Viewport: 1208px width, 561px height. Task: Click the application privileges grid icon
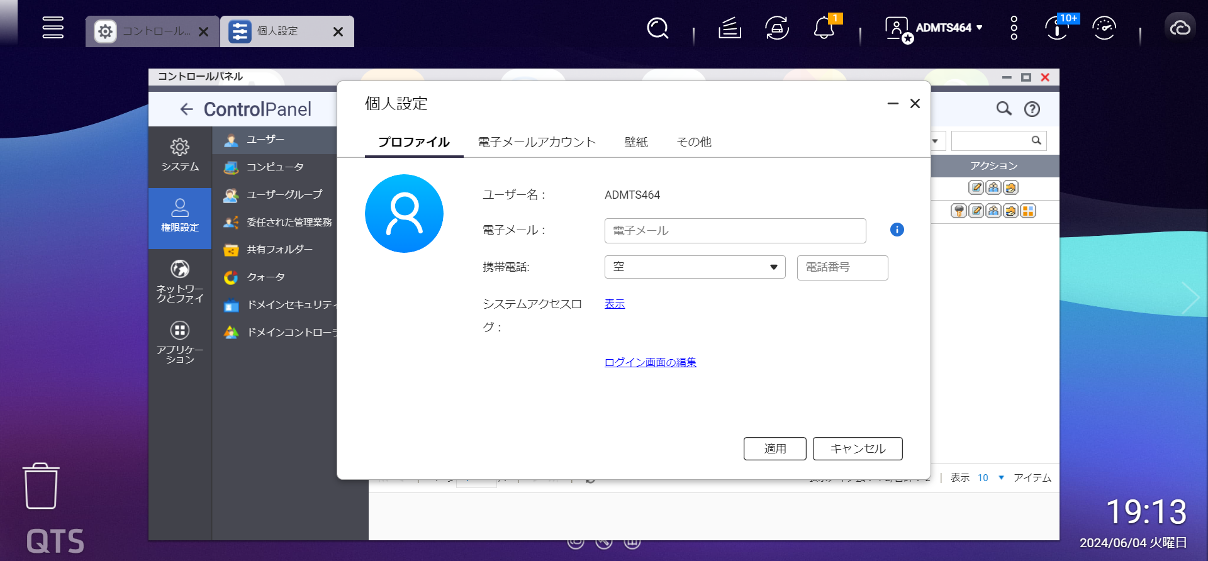click(1028, 211)
